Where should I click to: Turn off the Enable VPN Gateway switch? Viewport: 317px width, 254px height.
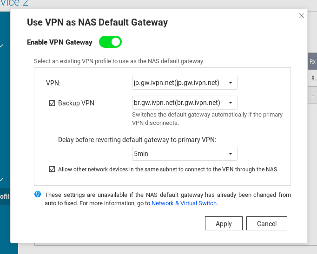point(110,42)
